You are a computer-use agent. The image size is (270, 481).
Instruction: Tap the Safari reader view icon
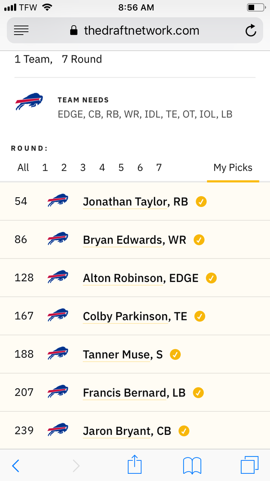(x=21, y=30)
